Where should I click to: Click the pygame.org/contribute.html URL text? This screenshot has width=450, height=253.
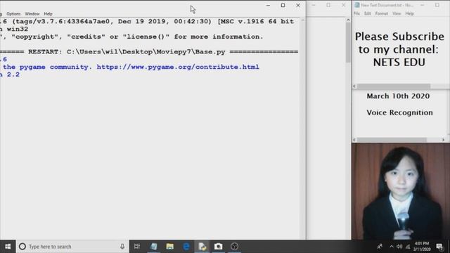[178, 67]
